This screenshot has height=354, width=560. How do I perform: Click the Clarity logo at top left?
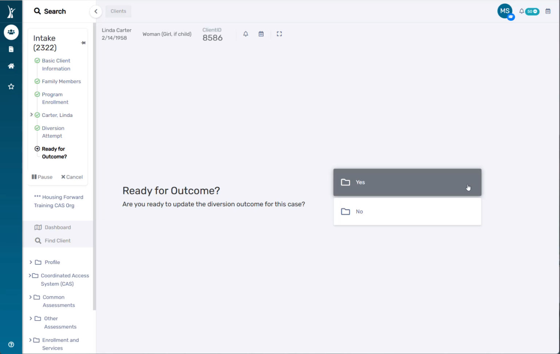point(11,11)
